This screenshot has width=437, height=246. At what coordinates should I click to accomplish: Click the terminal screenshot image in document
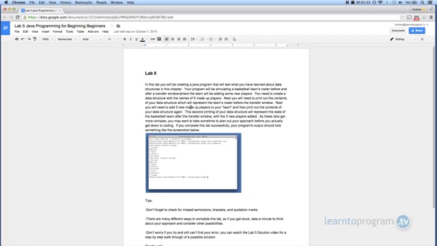[193, 163]
